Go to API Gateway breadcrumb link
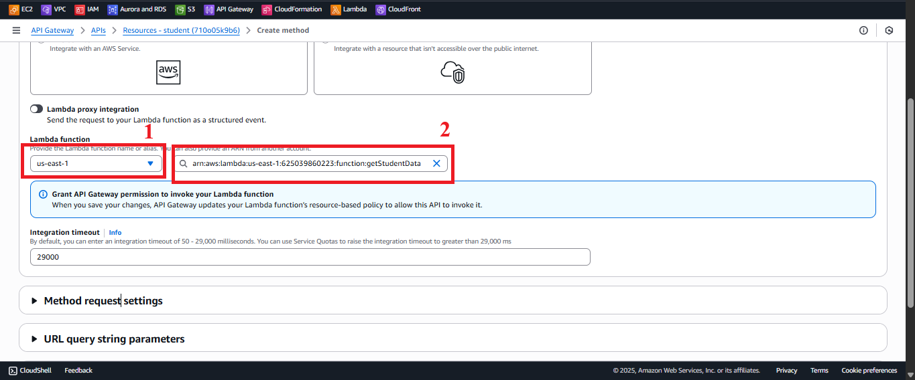The height and width of the screenshot is (380, 915). point(52,30)
